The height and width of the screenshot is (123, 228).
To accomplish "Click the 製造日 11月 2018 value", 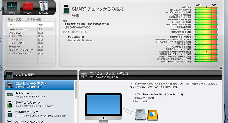I will pyautogui.click(x=148, y=98).
